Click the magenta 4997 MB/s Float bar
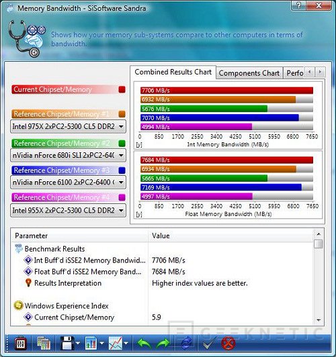 196,196
